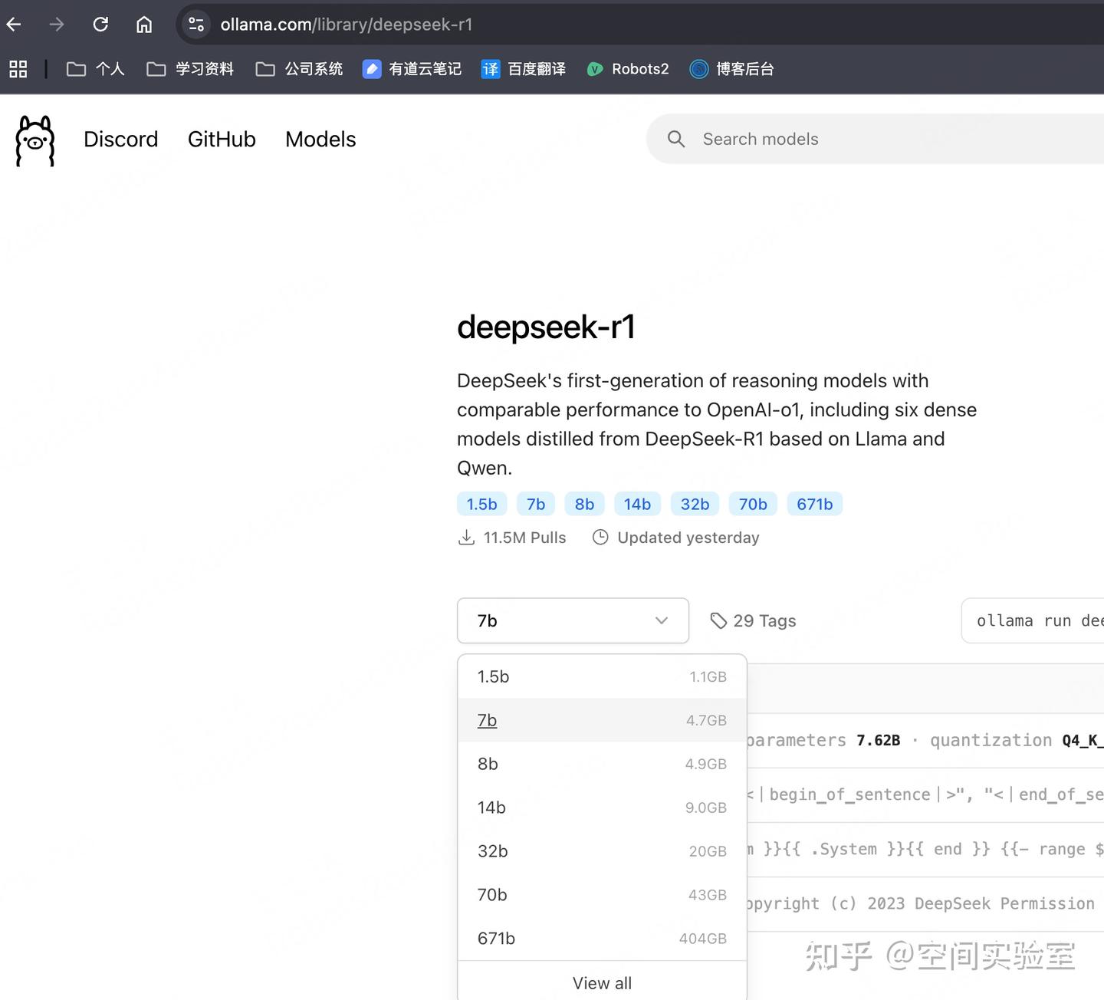The image size is (1104, 1000).
Task: Open the 有道云笔记 bookmark
Action: [412, 69]
